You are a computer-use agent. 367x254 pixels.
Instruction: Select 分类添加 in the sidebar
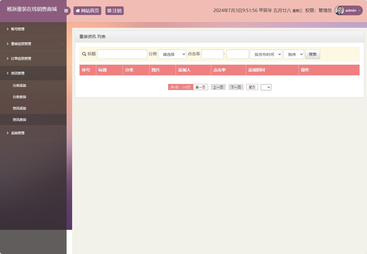tap(19, 86)
